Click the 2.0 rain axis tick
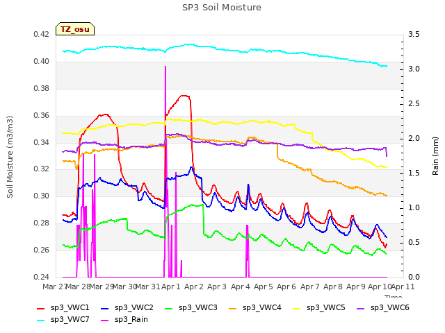This screenshot has width=445, height=333. pos(414,139)
